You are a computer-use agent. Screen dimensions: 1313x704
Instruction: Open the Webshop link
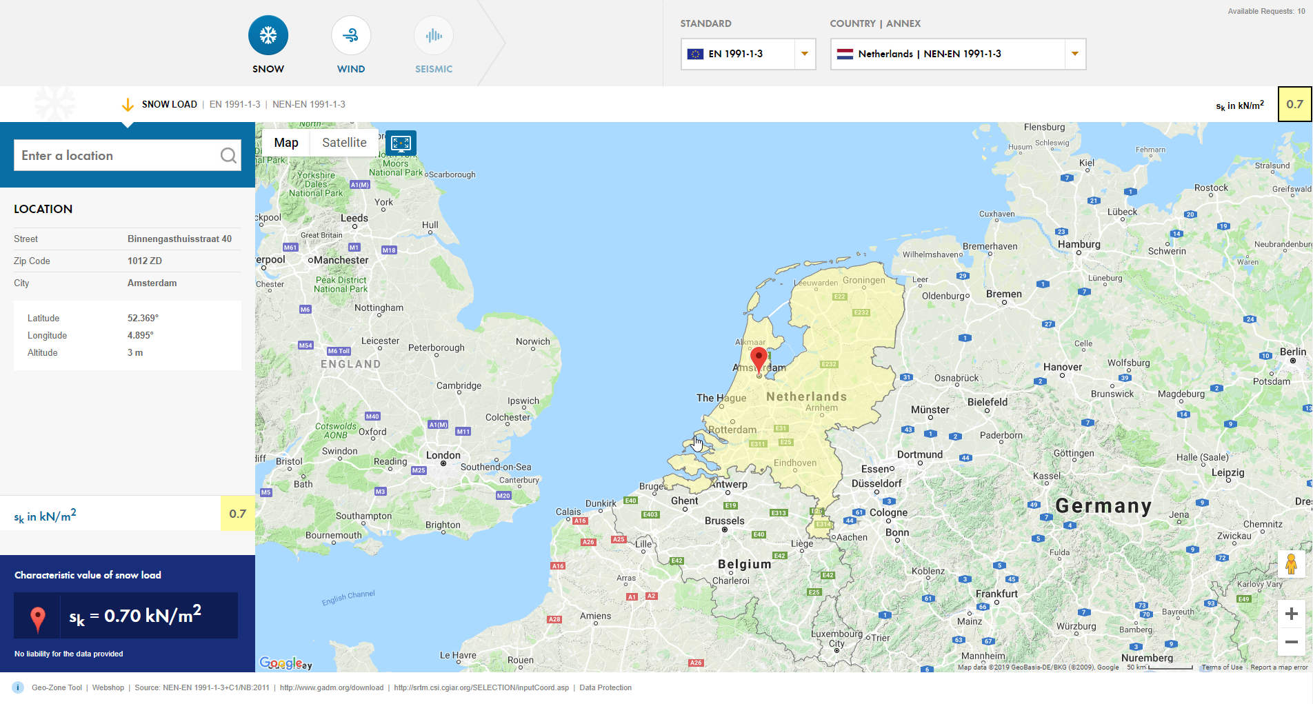click(108, 687)
